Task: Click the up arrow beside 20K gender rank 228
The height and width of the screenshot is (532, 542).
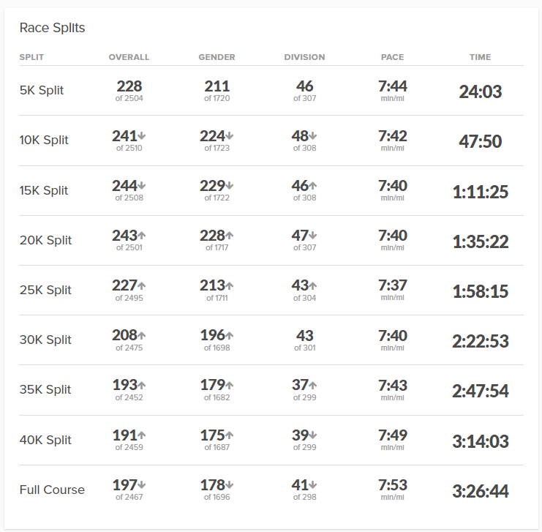Action: point(230,236)
